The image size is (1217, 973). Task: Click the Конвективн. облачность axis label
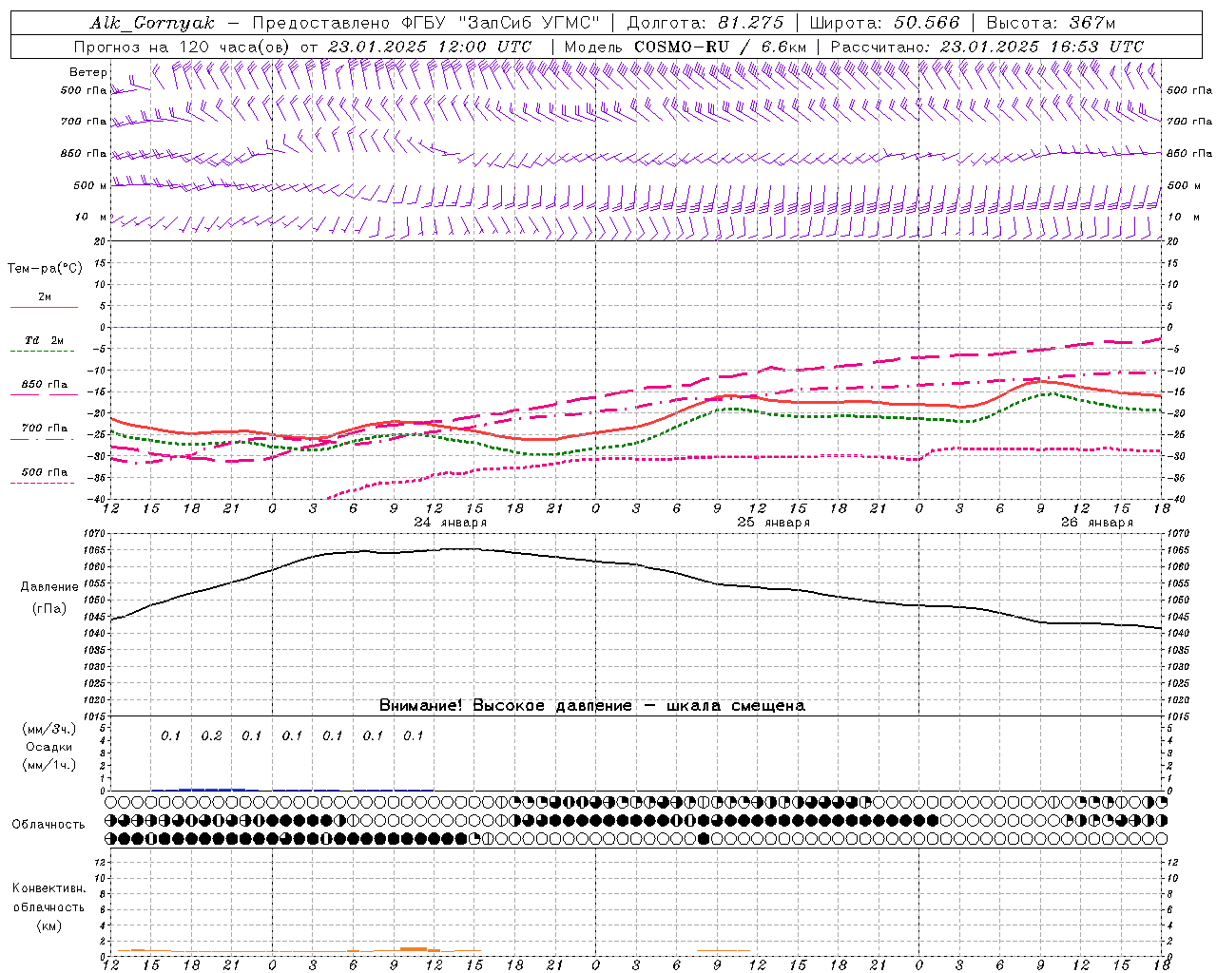[48, 906]
